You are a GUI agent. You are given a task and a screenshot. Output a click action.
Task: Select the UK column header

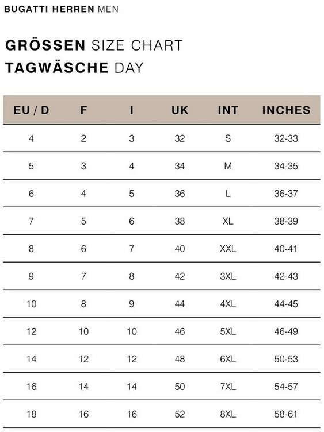tap(180, 110)
